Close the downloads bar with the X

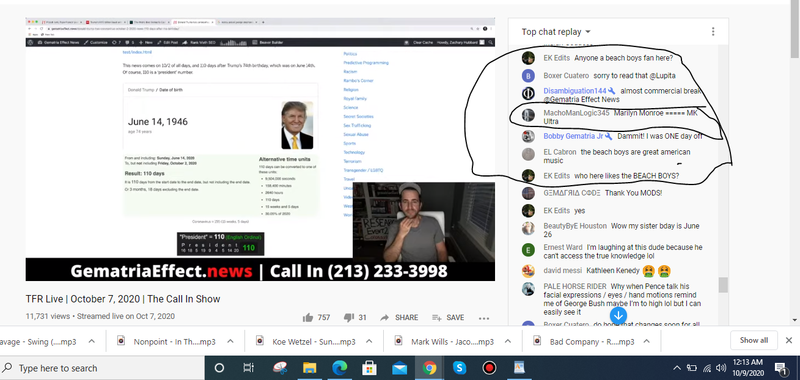pyautogui.click(x=789, y=340)
